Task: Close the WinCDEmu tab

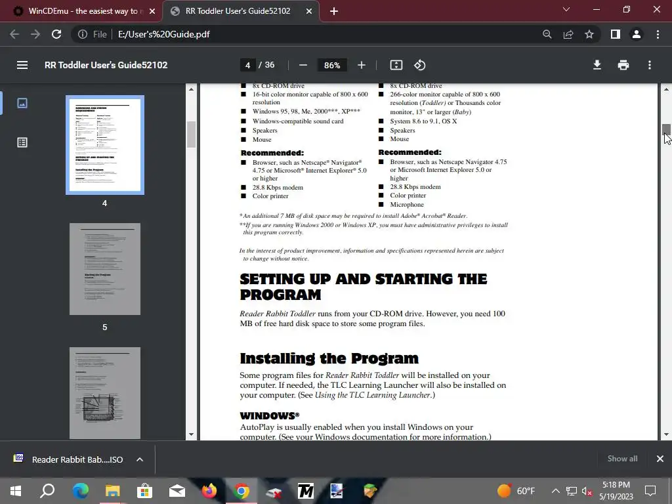Action: [x=152, y=11]
